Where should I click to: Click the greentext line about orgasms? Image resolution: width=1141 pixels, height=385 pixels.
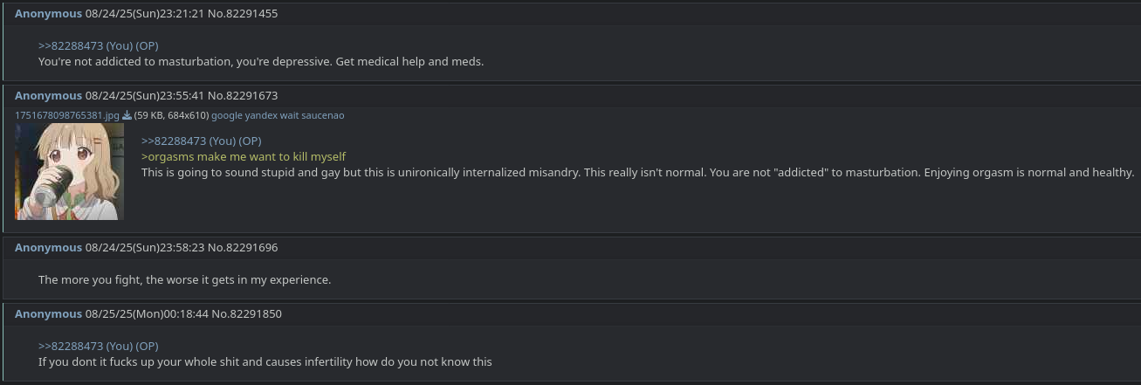click(x=244, y=156)
